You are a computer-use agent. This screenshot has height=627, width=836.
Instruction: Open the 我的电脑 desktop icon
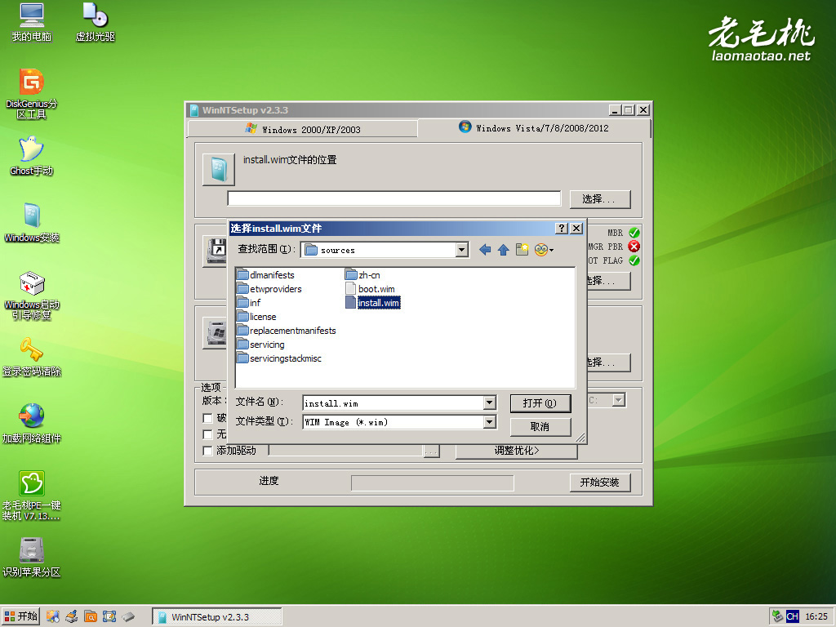click(32, 23)
